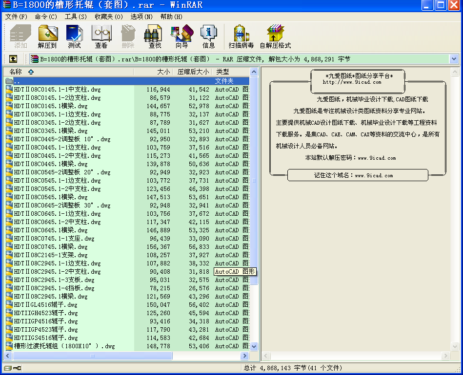Click the file list vertical scrollbar thumb
The image size is (463, 375).
[x=254, y=180]
